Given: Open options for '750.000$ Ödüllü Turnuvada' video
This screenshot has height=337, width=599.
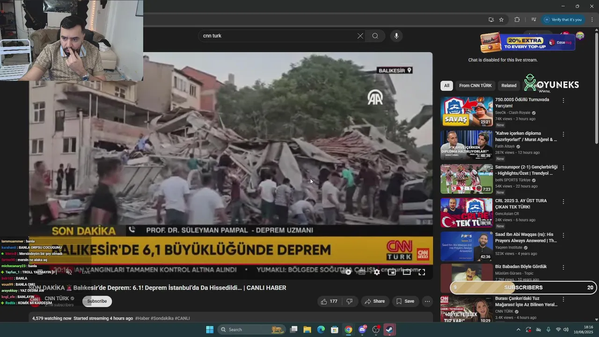Looking at the screenshot, I should click(563, 101).
